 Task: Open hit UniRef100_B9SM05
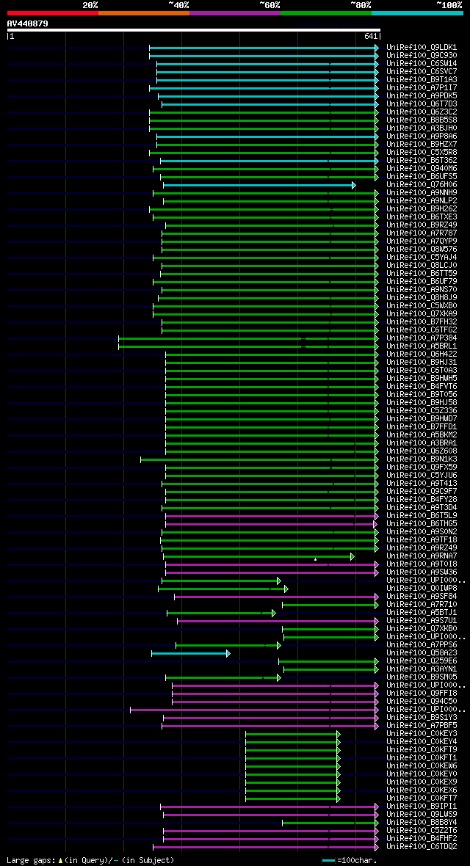(422, 677)
